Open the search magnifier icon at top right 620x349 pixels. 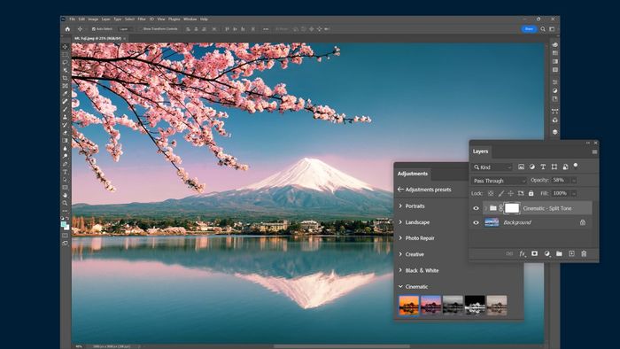point(543,29)
